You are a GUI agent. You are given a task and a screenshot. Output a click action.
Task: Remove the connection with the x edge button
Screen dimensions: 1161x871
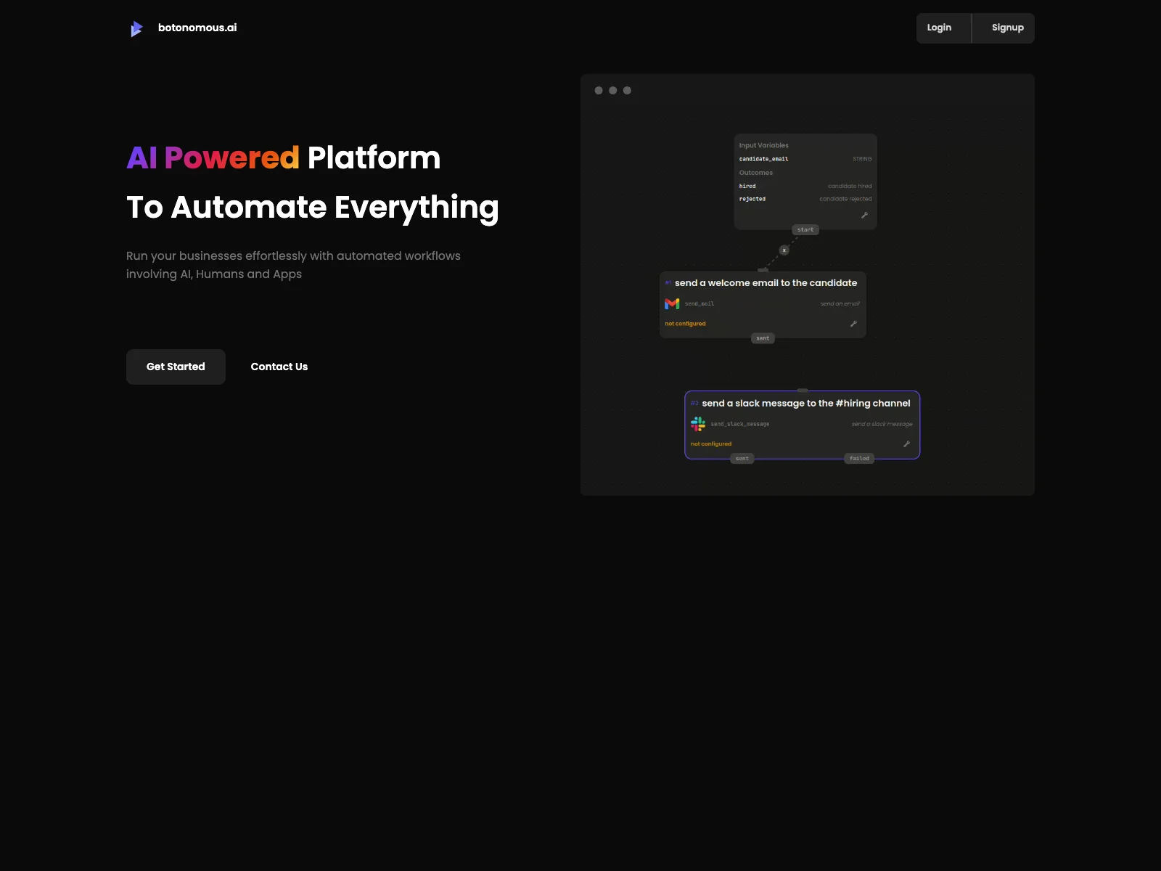[784, 250]
